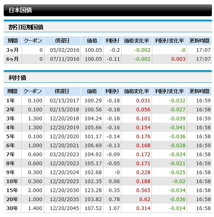
Task: Select redemption date 12/20/2025
Action: (64, 181)
